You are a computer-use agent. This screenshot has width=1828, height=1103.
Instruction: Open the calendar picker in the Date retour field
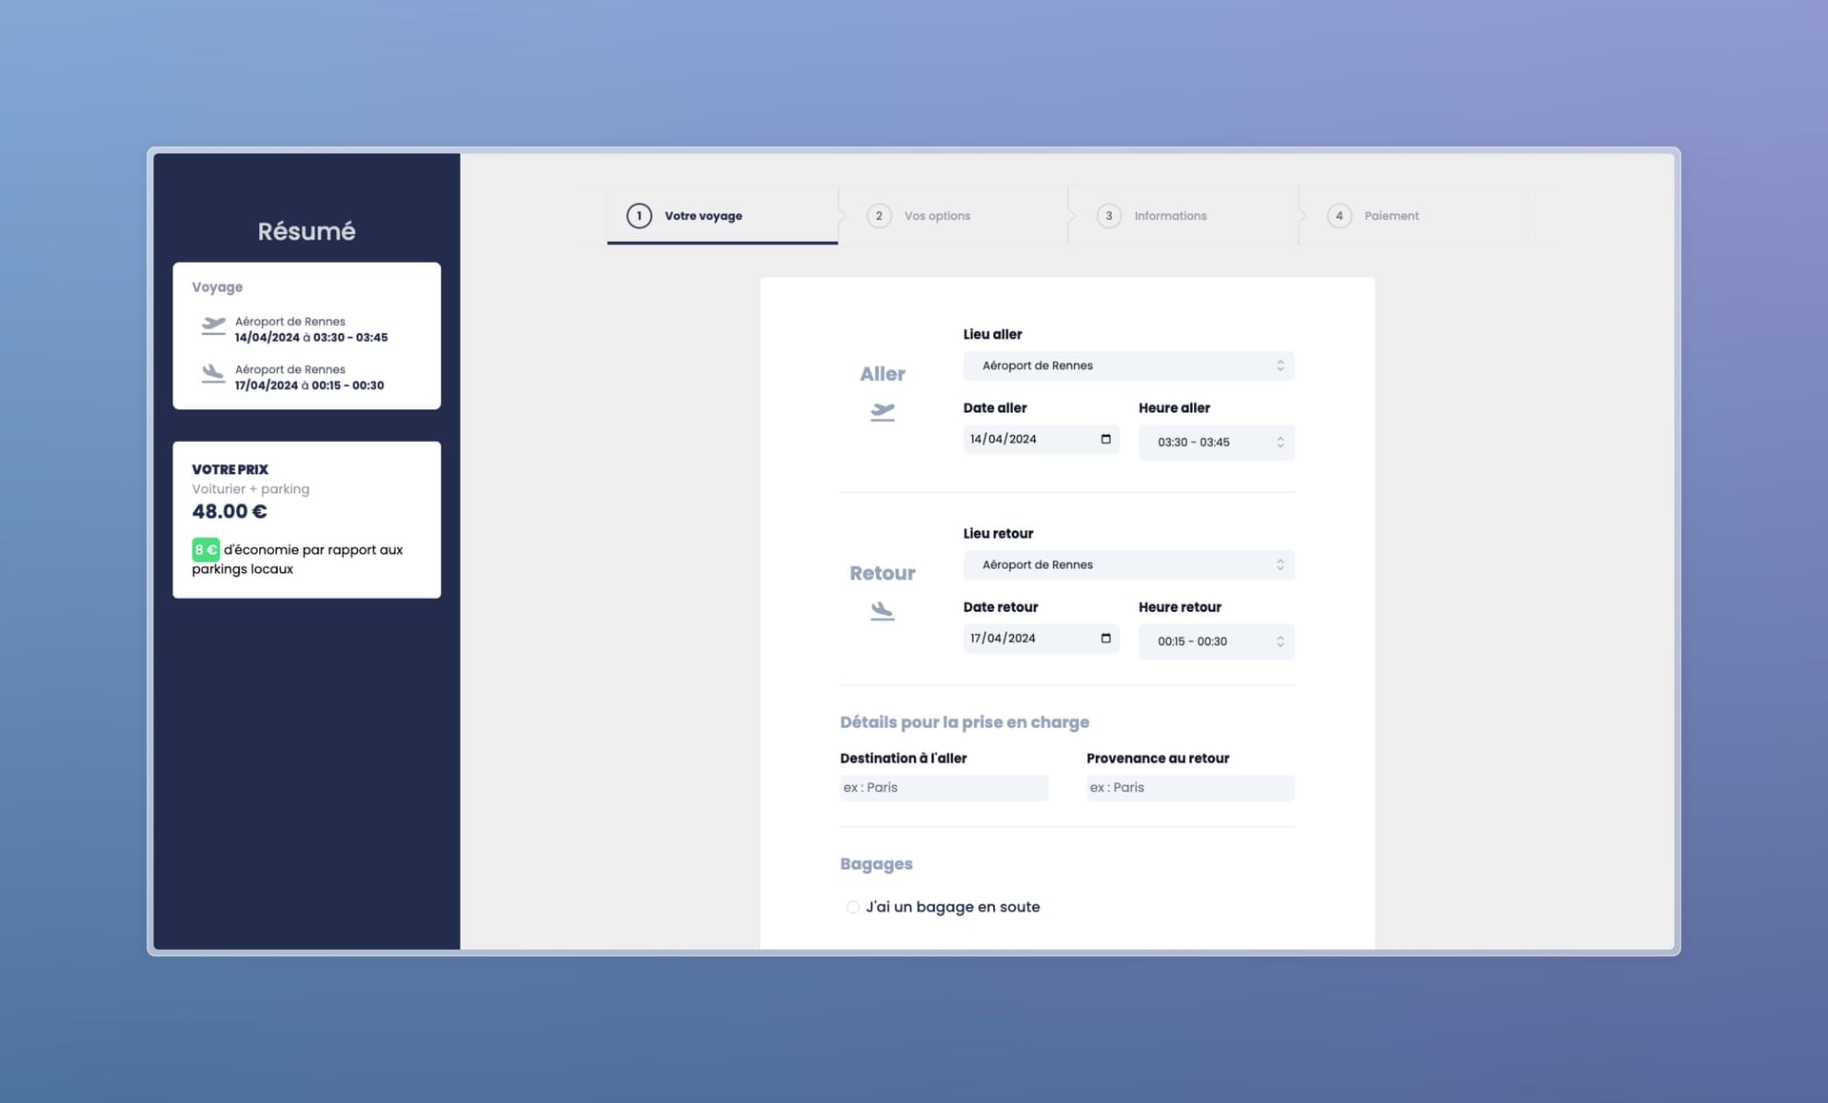pos(1105,639)
